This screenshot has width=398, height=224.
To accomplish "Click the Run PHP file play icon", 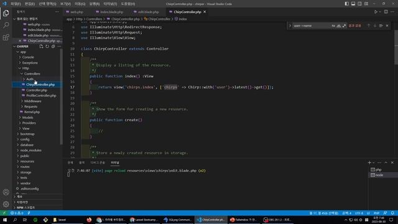I will (376, 12).
